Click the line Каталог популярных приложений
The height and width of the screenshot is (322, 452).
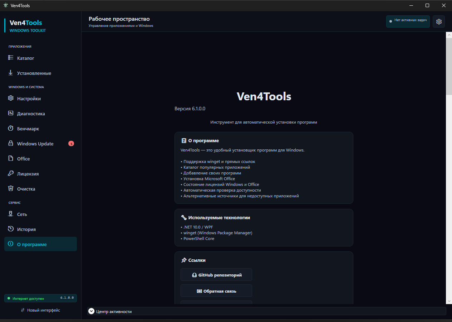(215, 167)
